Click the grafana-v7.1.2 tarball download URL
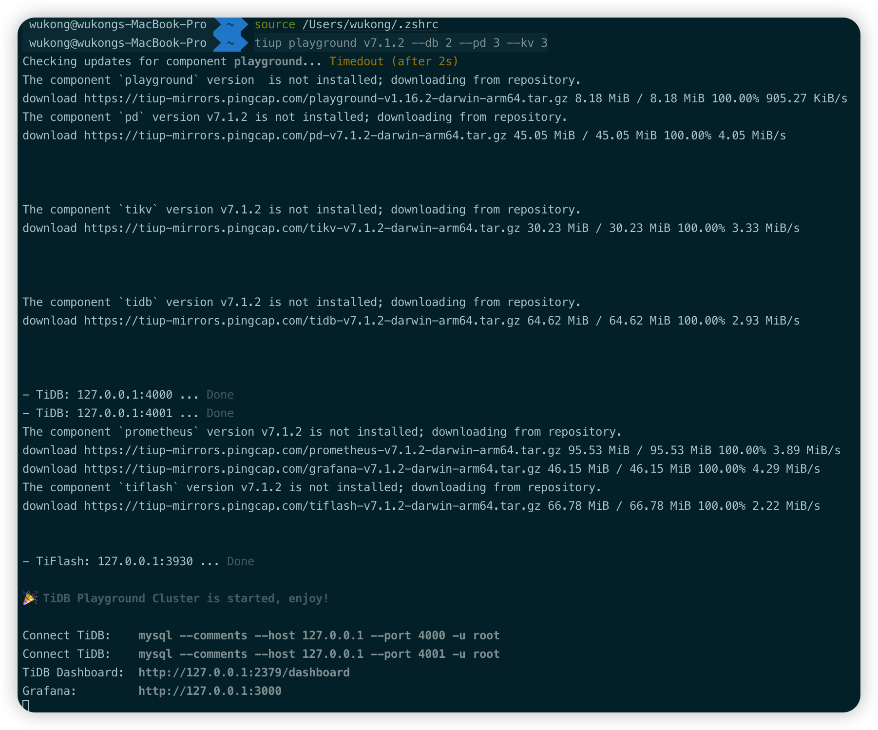This screenshot has width=878, height=730. coord(312,469)
